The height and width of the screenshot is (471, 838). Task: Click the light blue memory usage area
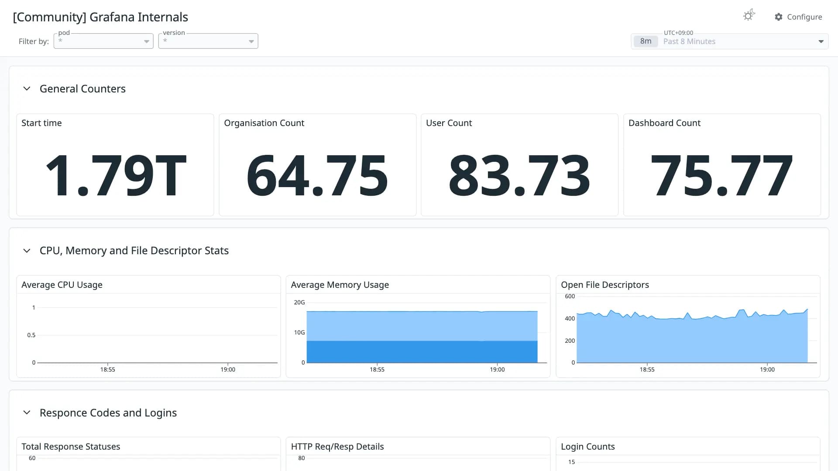pyautogui.click(x=422, y=326)
